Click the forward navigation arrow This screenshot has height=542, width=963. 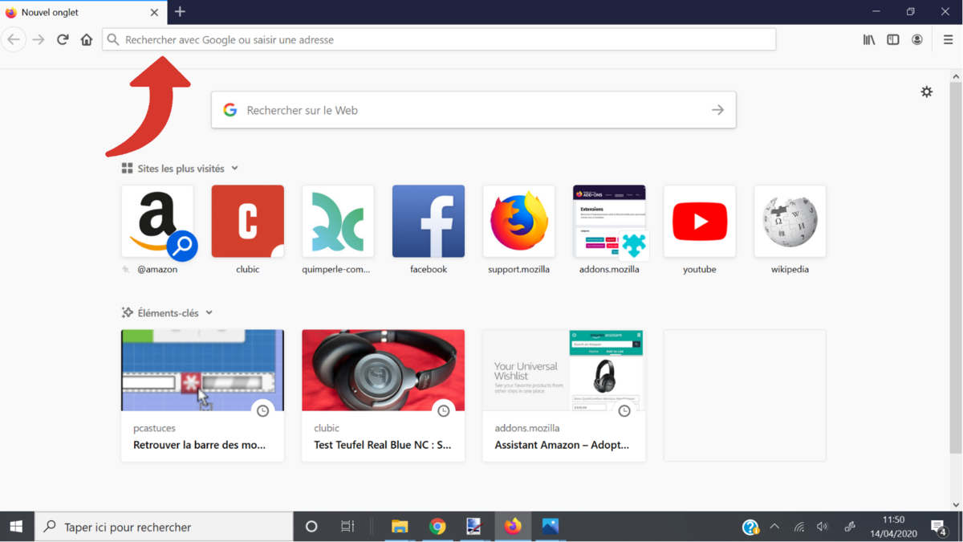pos(39,39)
